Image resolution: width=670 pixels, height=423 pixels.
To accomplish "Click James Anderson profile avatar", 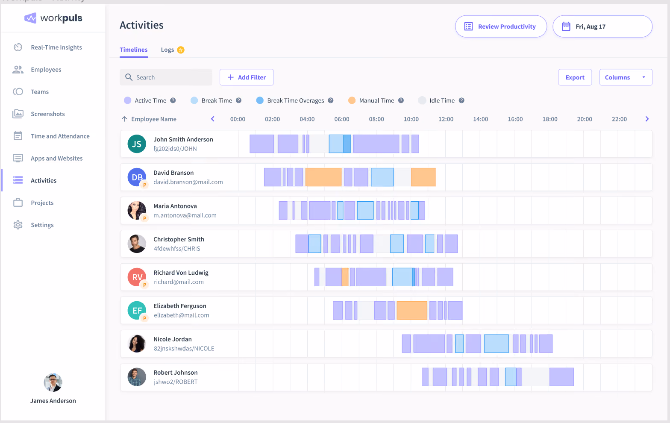I will (53, 382).
